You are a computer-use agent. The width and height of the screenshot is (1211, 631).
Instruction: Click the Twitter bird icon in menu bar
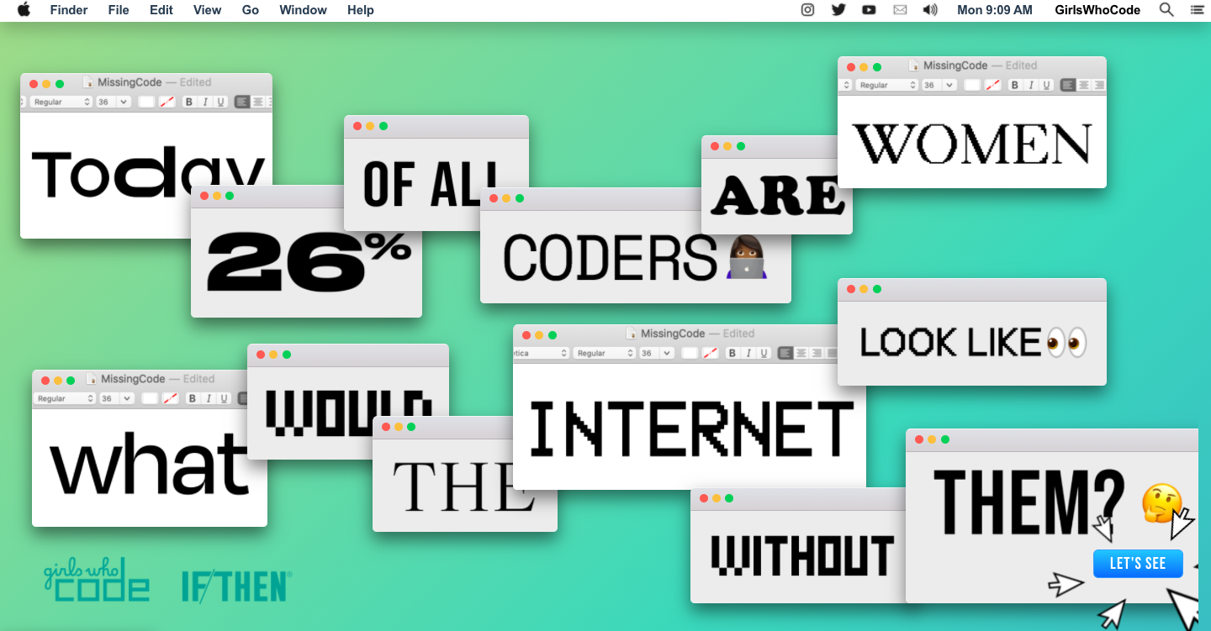pyautogui.click(x=838, y=10)
